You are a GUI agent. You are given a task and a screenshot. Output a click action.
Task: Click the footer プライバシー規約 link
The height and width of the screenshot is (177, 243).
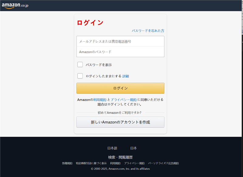click(x=134, y=163)
